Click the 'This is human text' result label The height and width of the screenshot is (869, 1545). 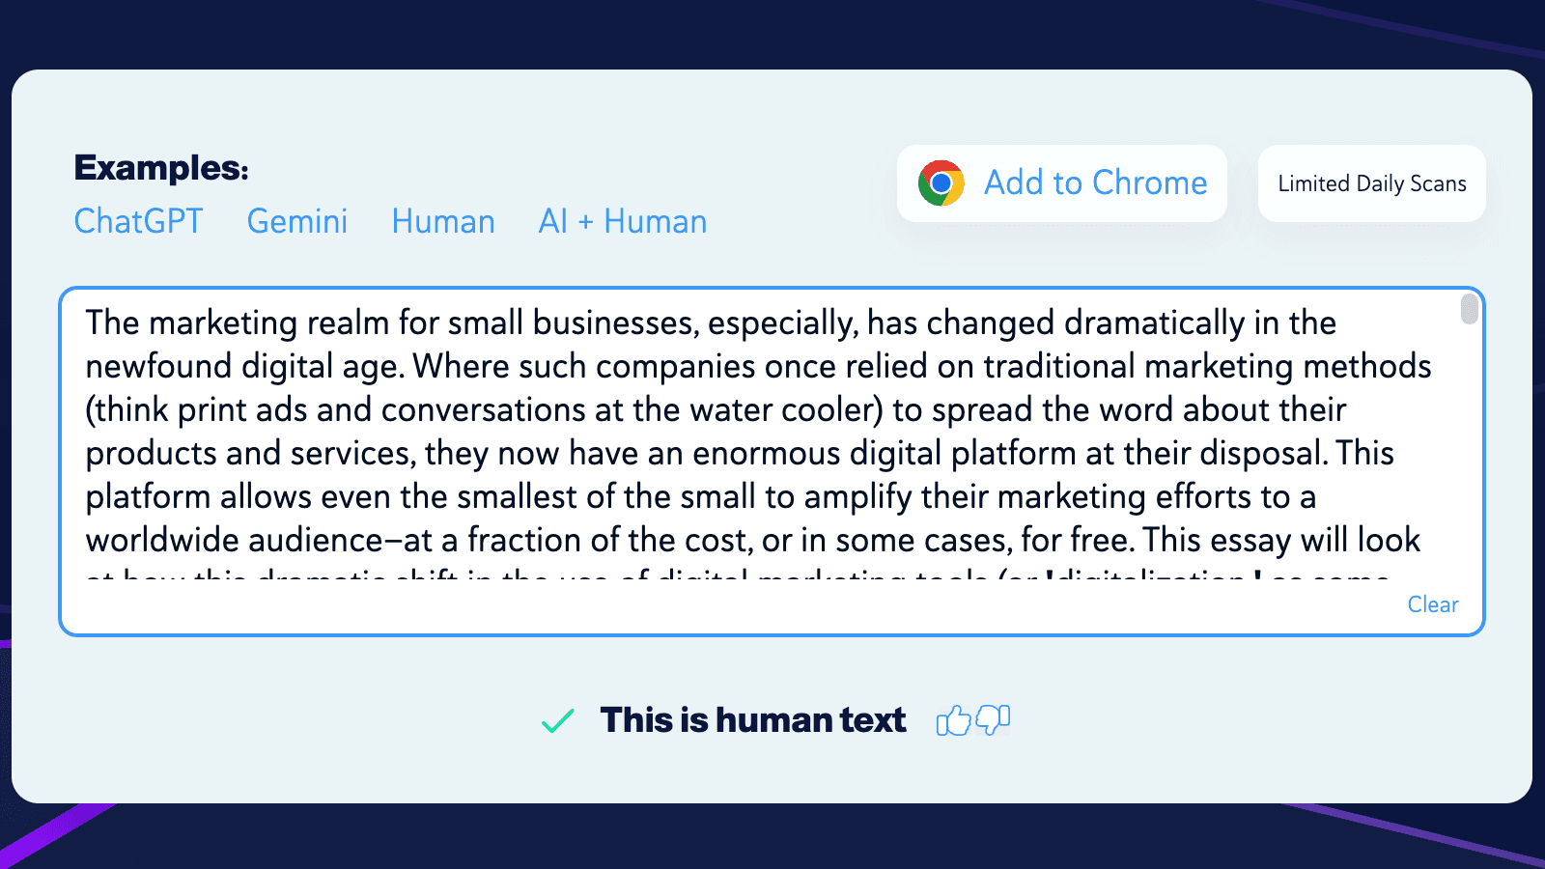tap(753, 719)
